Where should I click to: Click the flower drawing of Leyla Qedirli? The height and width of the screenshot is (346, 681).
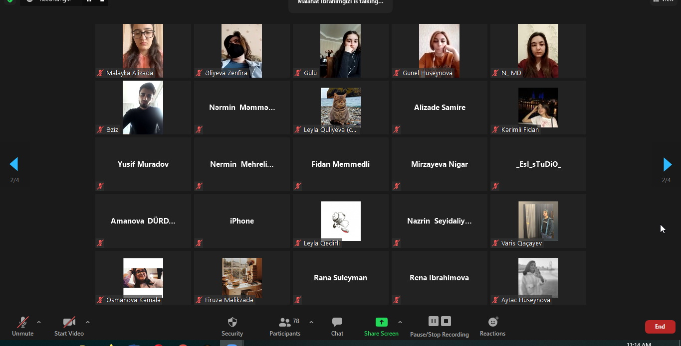click(341, 221)
